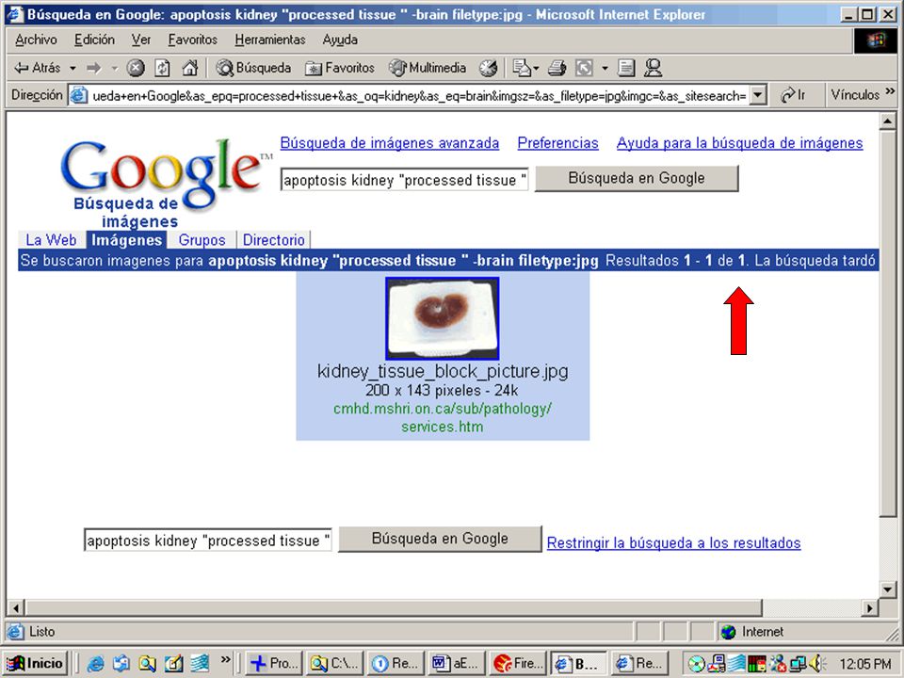904x678 pixels.
Task: Switch to the Directorio tab
Action: coord(273,240)
